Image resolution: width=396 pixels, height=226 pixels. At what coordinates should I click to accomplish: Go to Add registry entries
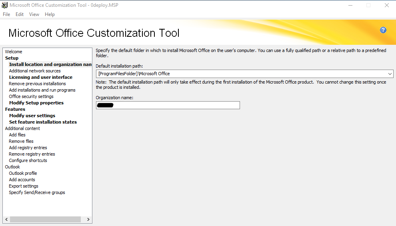(28, 148)
